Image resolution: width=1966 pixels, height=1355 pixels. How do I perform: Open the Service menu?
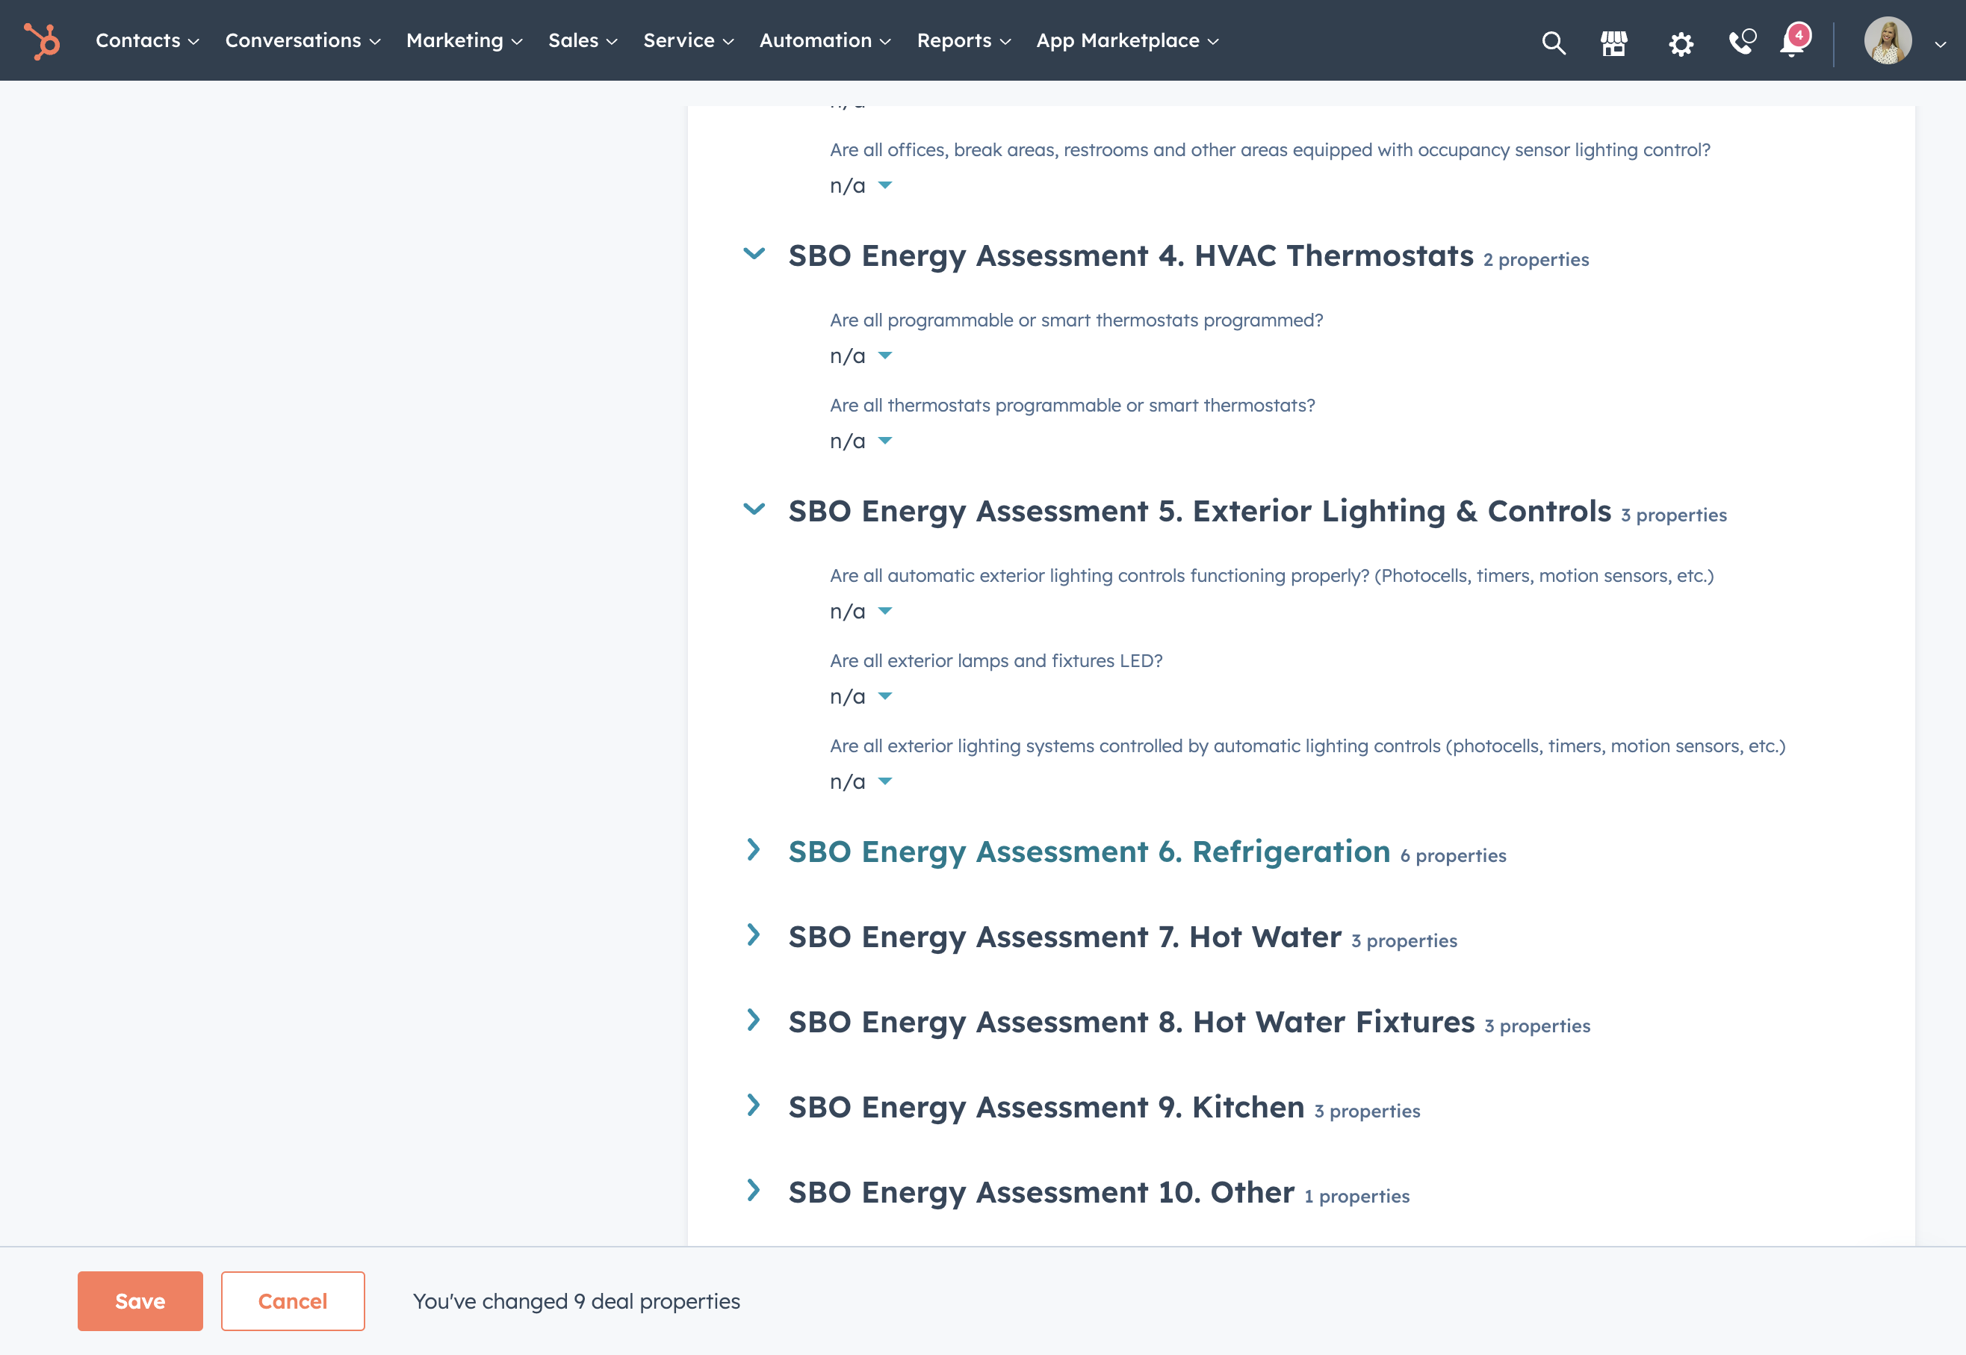tap(689, 41)
